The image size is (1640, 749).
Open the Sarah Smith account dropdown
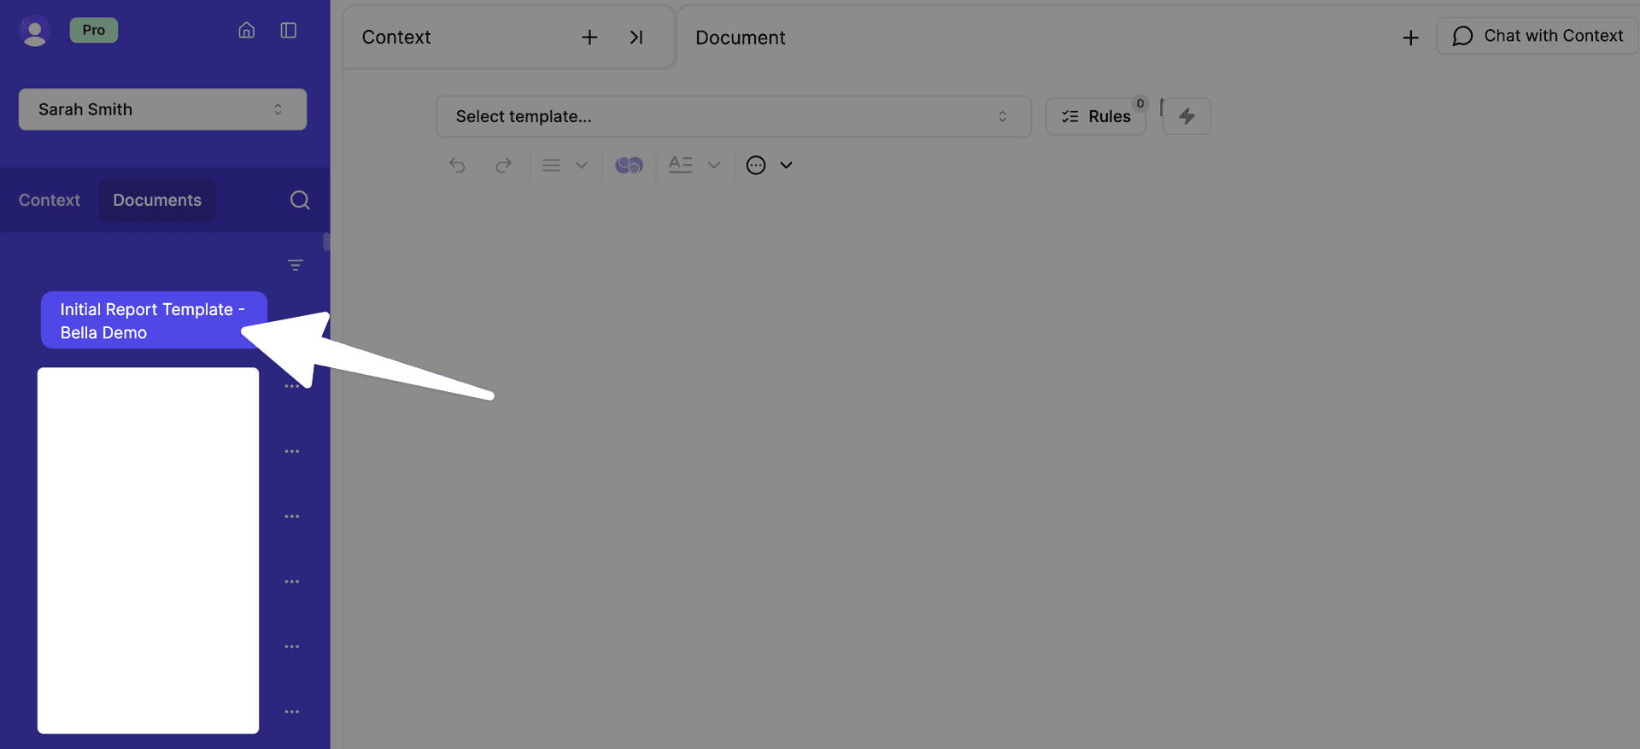point(162,109)
